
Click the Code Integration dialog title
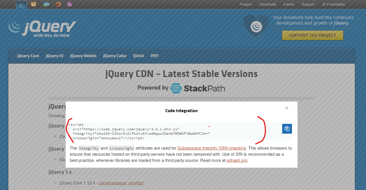[x=182, y=111]
